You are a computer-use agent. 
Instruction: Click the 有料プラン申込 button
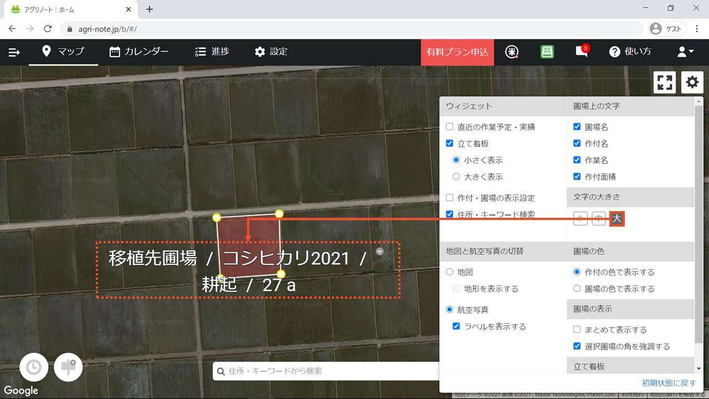[457, 52]
